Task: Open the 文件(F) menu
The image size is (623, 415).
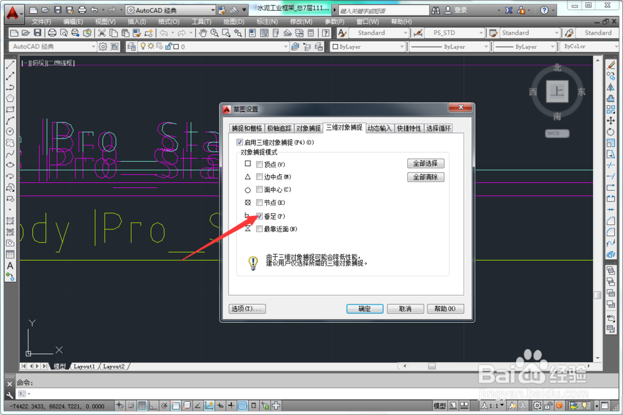Action: point(41,21)
